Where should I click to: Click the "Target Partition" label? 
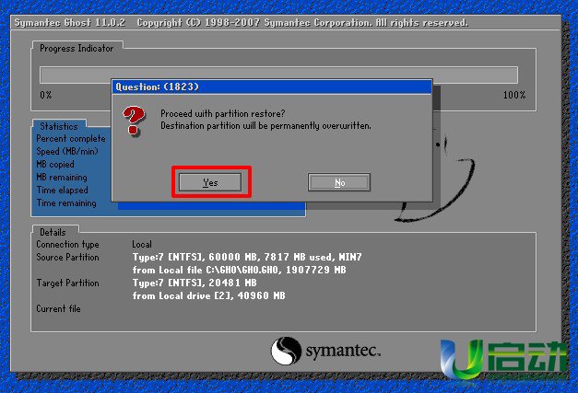67,283
